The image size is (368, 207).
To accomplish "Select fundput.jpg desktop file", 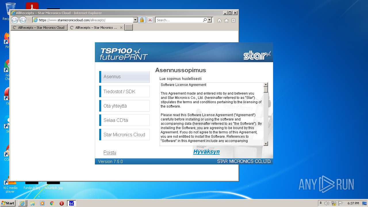I will [x=32, y=185].
